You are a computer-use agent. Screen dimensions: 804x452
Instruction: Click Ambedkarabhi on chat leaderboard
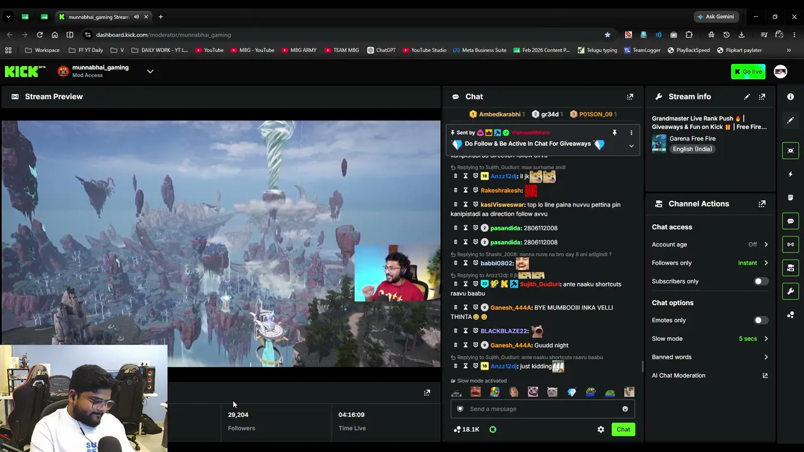[x=499, y=114]
